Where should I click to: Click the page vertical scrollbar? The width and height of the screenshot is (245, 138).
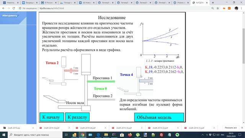click(x=243, y=46)
